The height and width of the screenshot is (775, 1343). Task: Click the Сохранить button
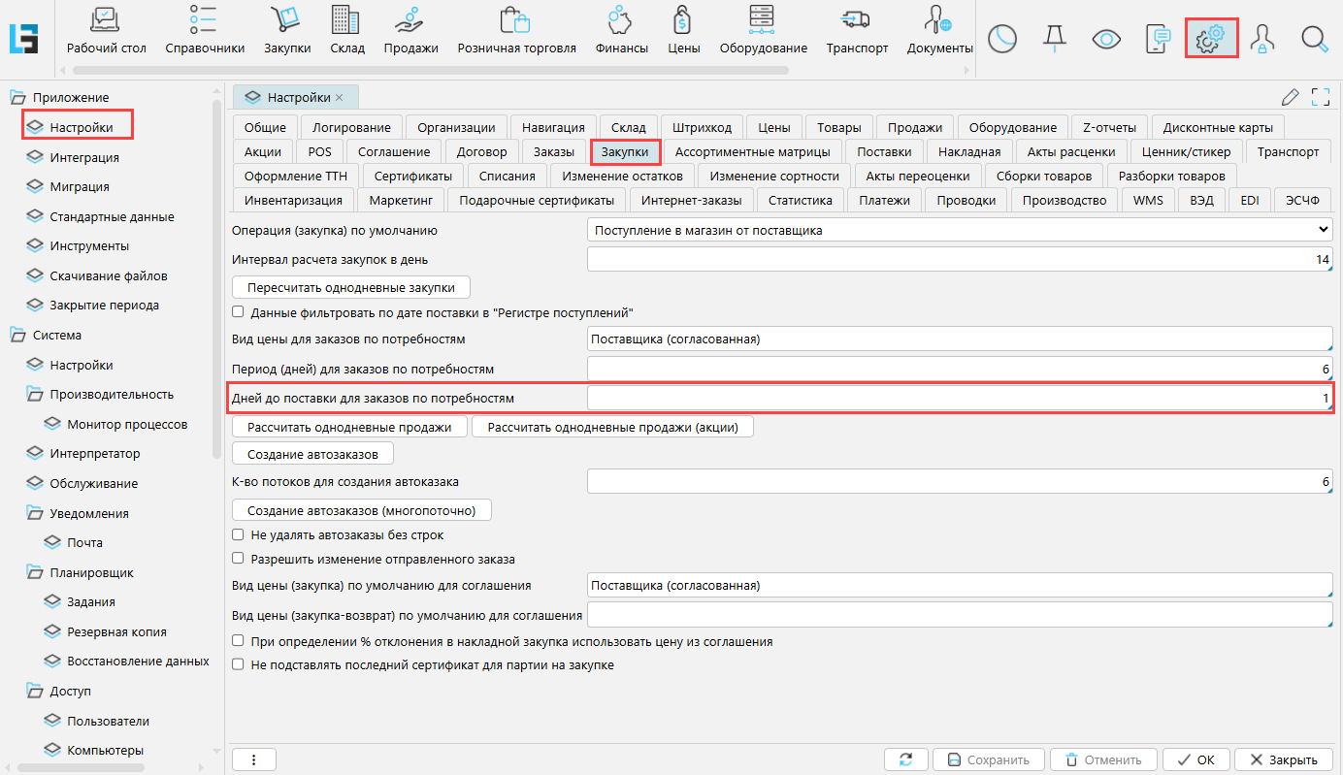(989, 759)
